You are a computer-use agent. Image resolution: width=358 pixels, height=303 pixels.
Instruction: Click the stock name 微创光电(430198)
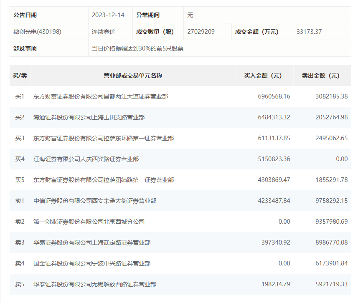[37, 31]
